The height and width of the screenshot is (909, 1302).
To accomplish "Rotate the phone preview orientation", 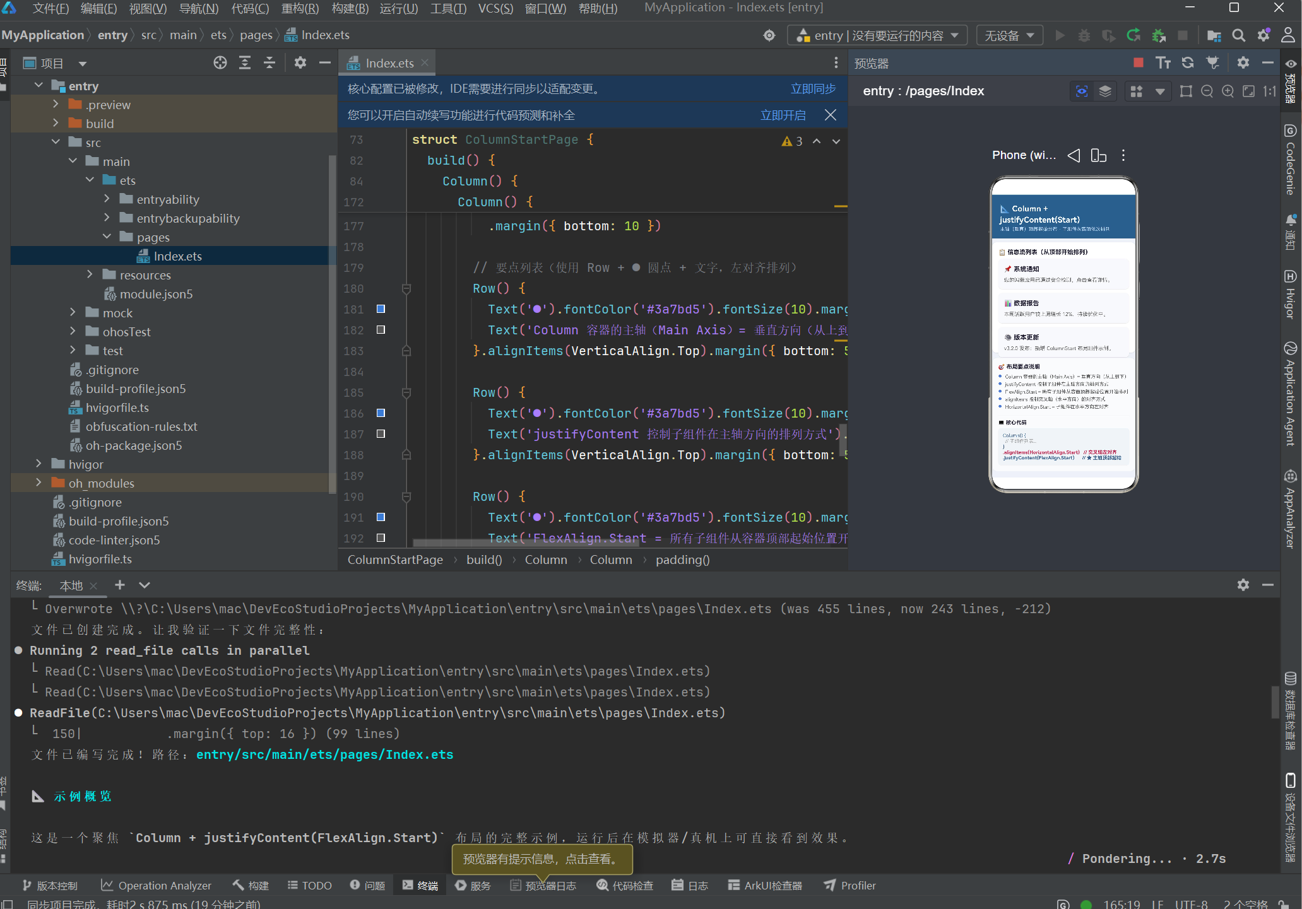I will (x=1098, y=155).
